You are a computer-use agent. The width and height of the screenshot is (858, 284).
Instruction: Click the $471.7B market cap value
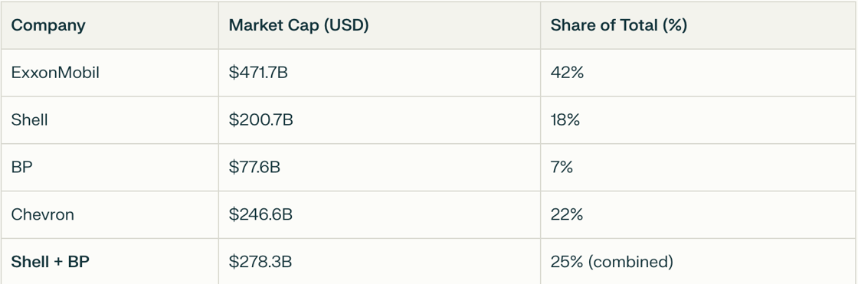pos(258,72)
